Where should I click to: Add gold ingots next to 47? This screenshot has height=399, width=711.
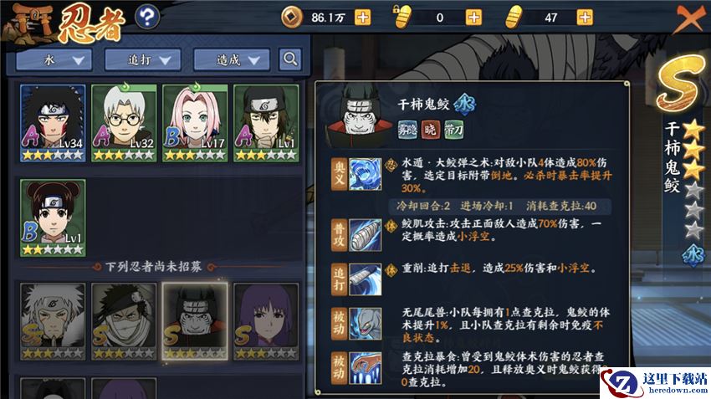point(585,18)
